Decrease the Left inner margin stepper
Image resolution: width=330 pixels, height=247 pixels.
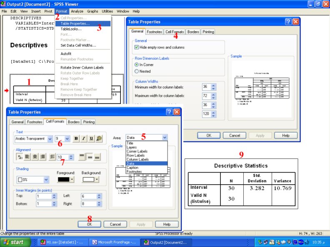coord(99,198)
